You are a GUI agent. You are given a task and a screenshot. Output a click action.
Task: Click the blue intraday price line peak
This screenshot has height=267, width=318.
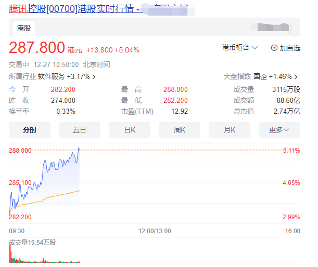click(x=79, y=149)
